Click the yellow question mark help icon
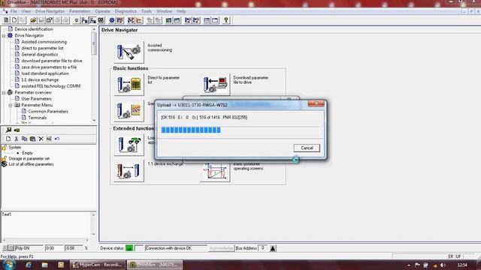The height and width of the screenshot is (270, 481). tap(226, 20)
